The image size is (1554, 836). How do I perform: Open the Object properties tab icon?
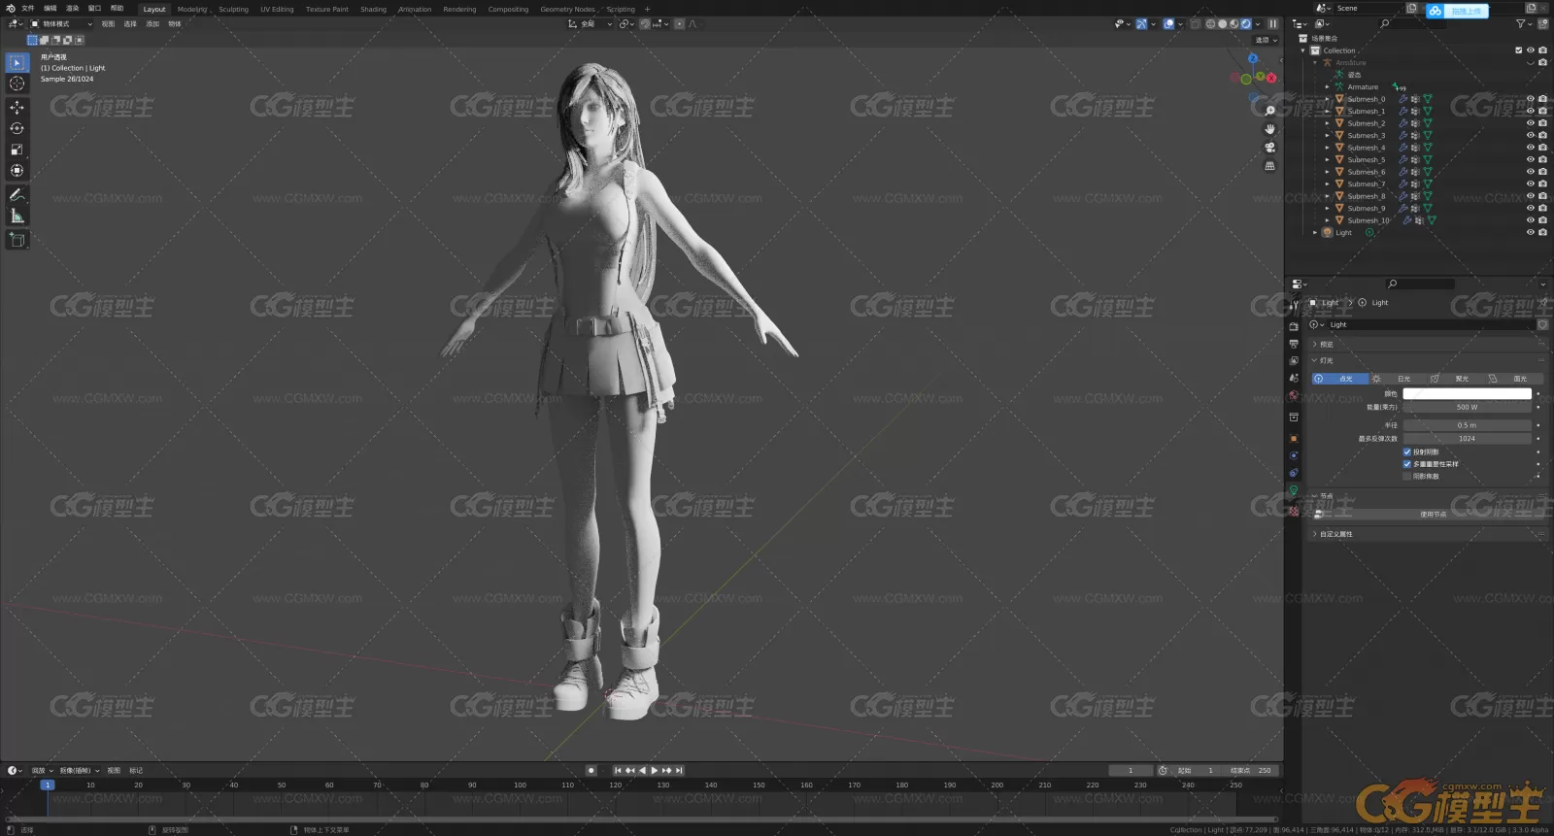tap(1294, 438)
